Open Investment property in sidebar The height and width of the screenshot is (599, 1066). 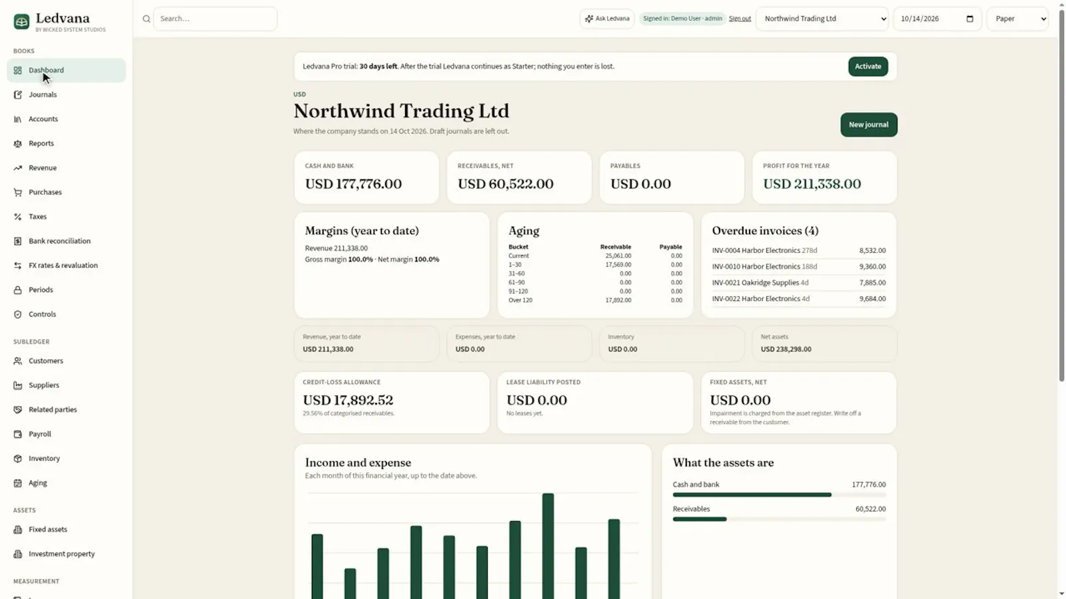pos(66,554)
